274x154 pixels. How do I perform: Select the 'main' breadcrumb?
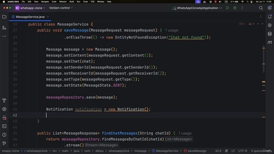click(65, 151)
